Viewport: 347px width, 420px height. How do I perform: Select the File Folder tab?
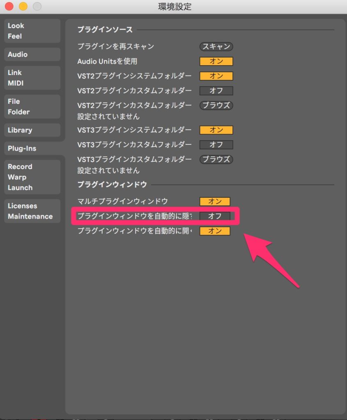(32, 107)
